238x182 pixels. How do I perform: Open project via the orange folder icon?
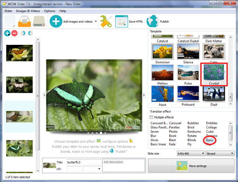click(x=25, y=21)
